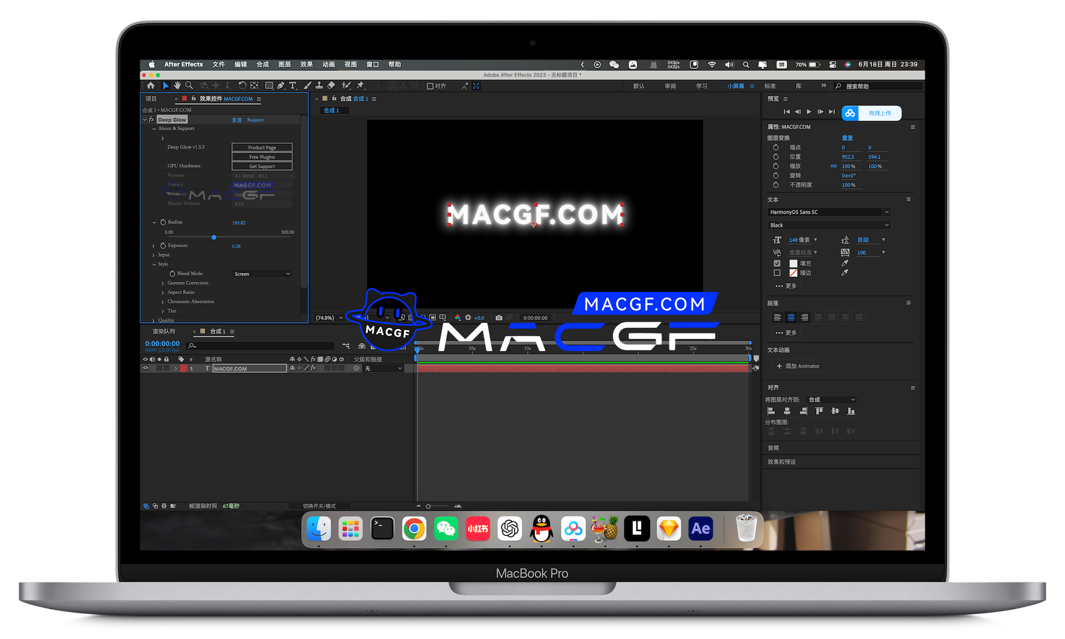Uncheck the fill (填充) checkbox
Viewport: 1065px width, 639px height.
[x=777, y=263]
